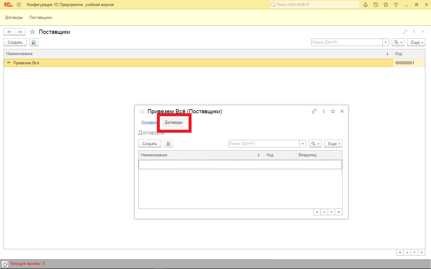Focus global search field Ctrl+Shift+F
Image resolution: width=431 pixels, height=269 pixels.
coord(315,4)
